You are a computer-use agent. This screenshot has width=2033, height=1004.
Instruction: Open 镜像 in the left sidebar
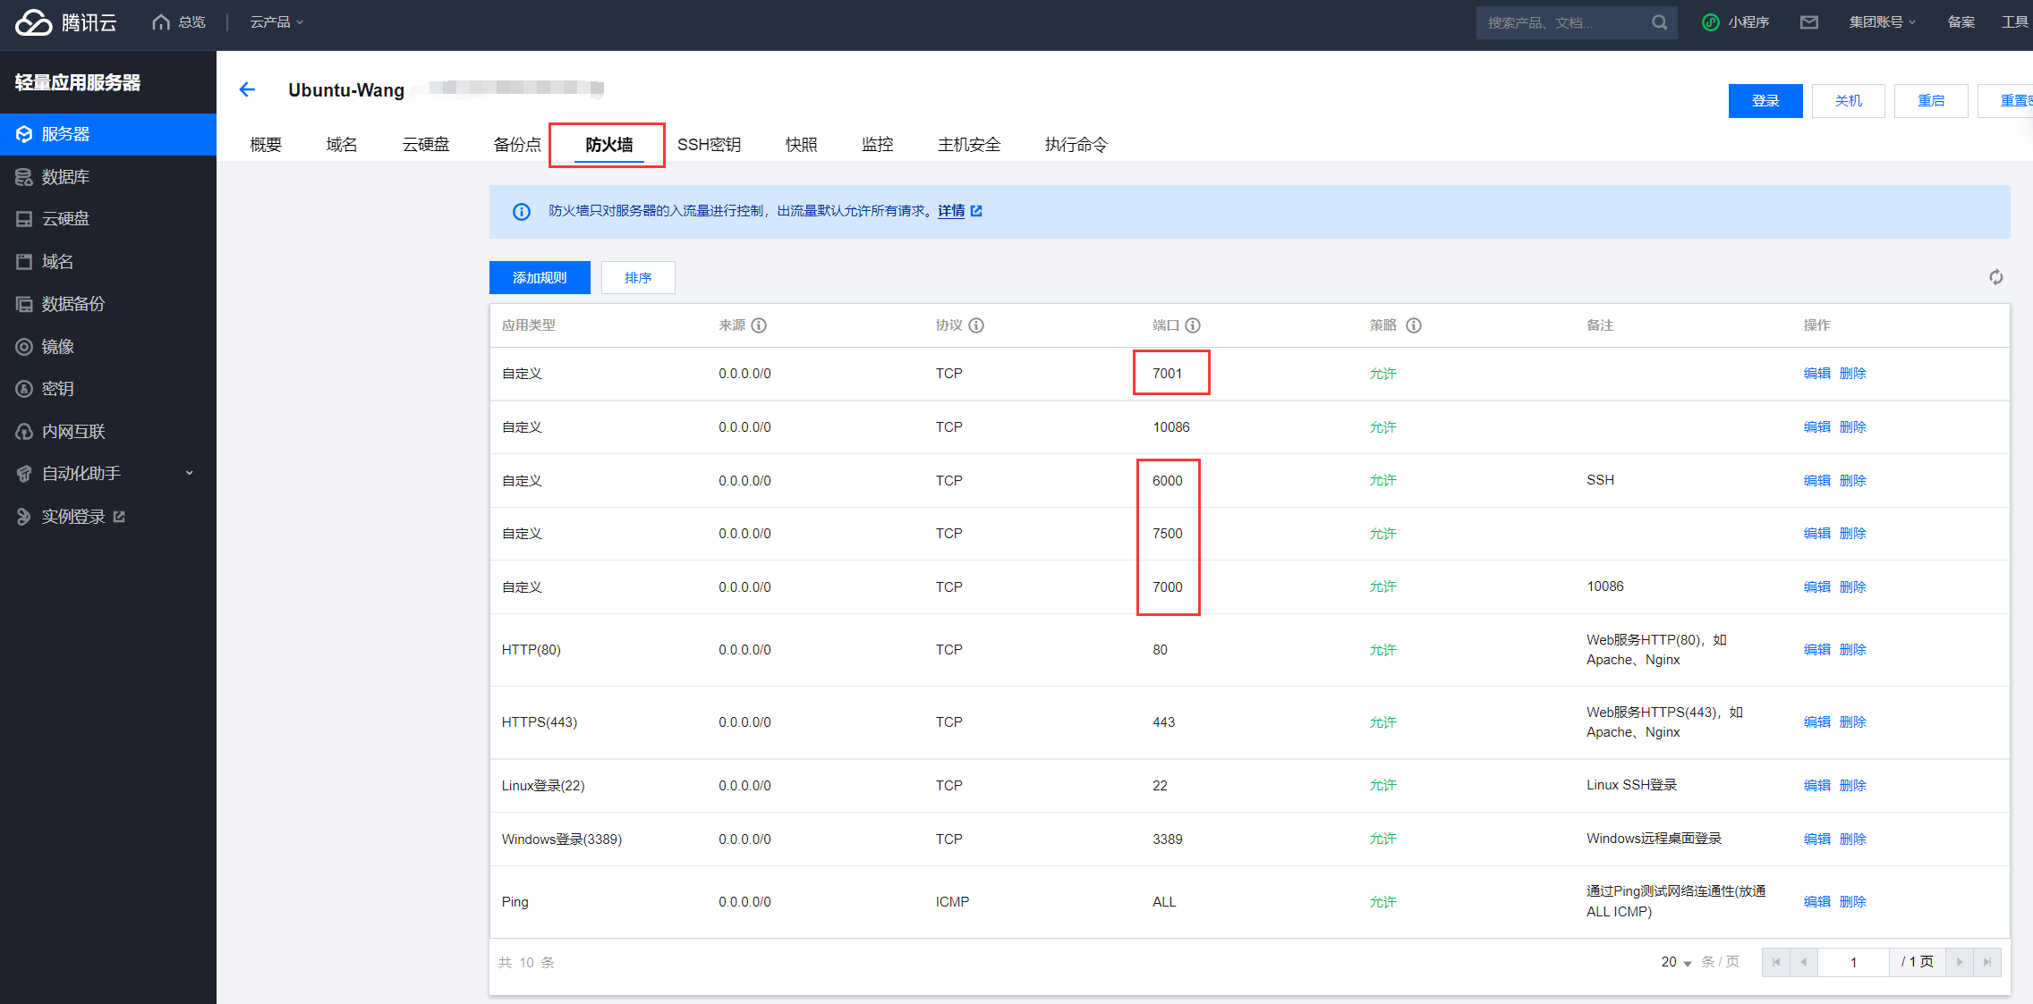[57, 347]
